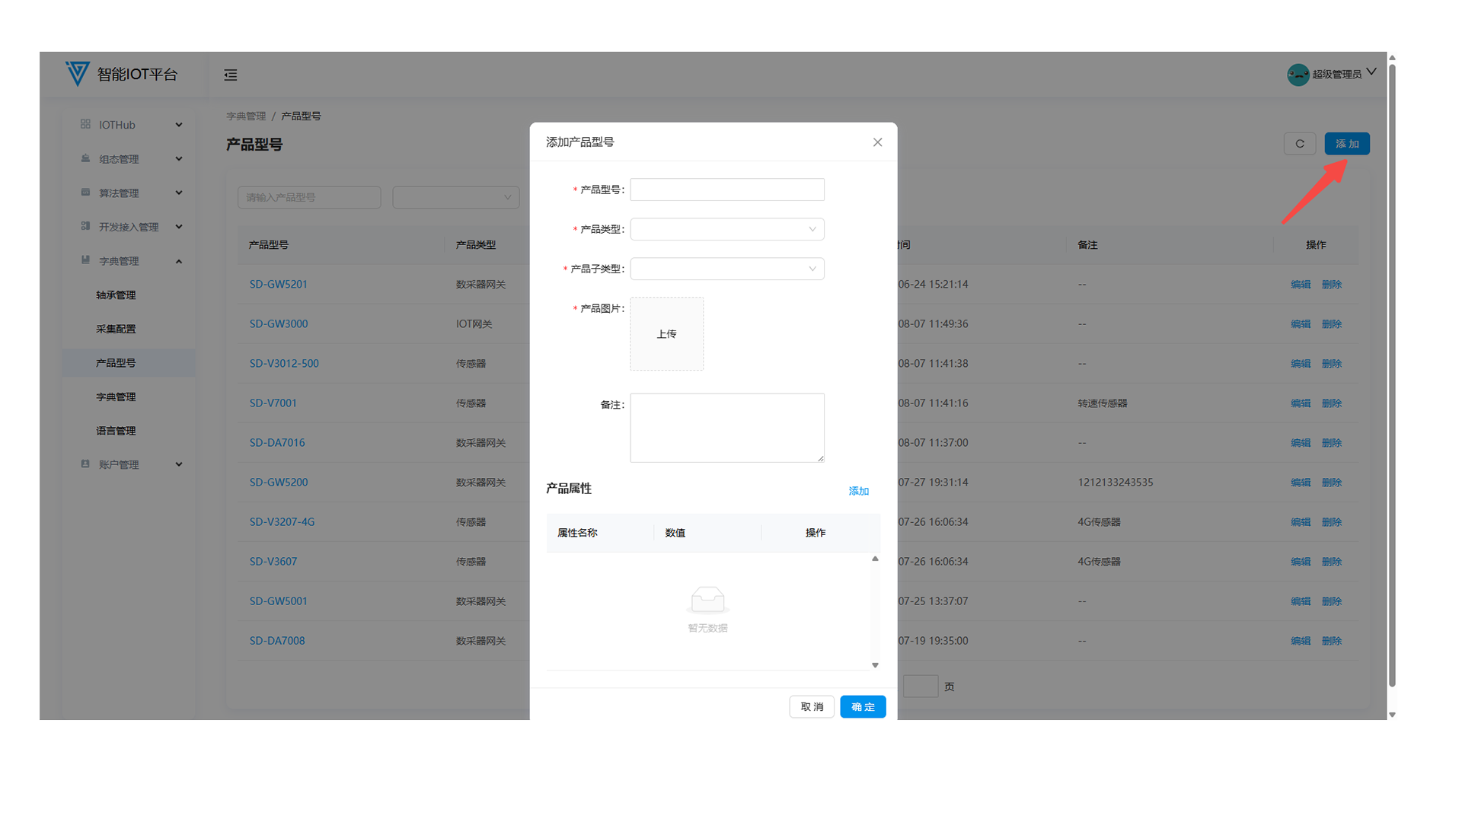Viewport: 1462px width, 822px height.
Task: Click the refresh icon button
Action: (1299, 144)
